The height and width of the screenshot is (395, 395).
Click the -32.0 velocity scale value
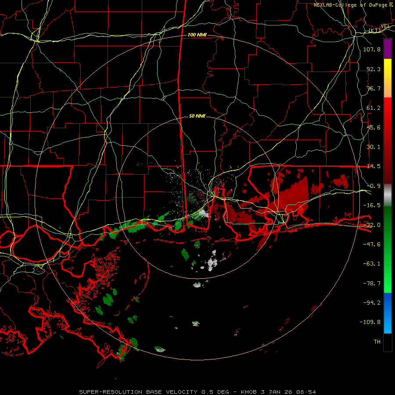point(372,225)
